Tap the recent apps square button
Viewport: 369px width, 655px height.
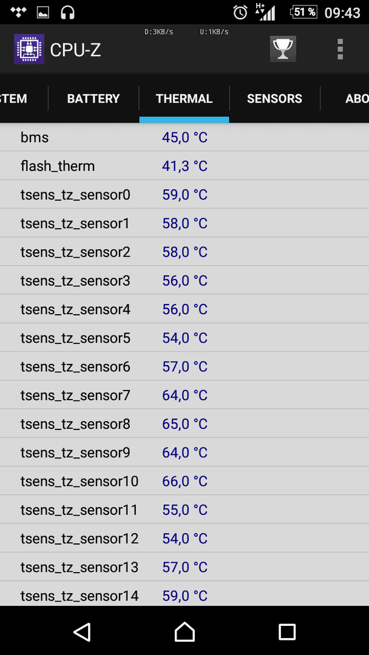coord(287,631)
